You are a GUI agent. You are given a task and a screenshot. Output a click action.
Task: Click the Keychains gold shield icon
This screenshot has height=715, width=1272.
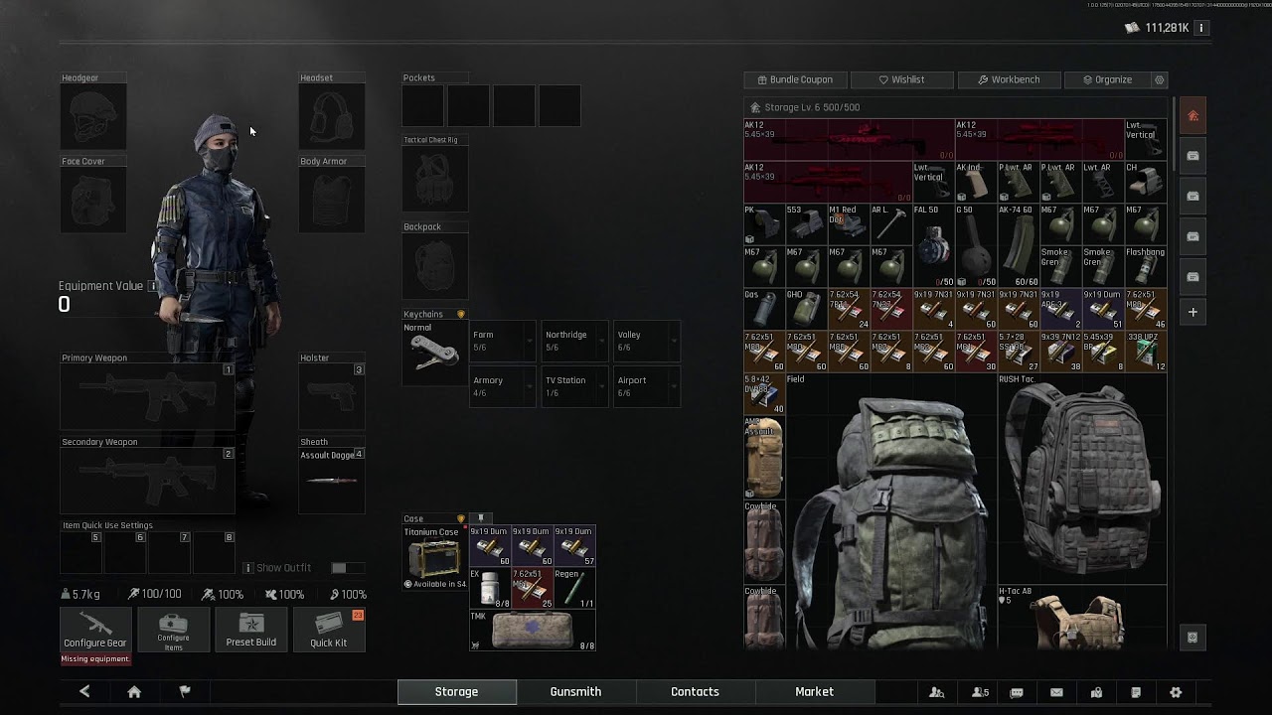tap(461, 314)
